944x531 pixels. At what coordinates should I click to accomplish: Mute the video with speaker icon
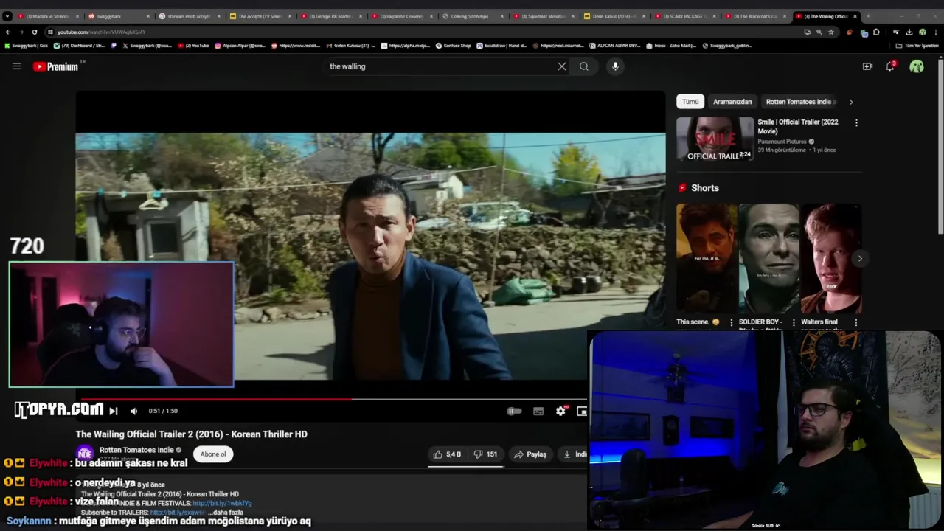[x=133, y=411]
